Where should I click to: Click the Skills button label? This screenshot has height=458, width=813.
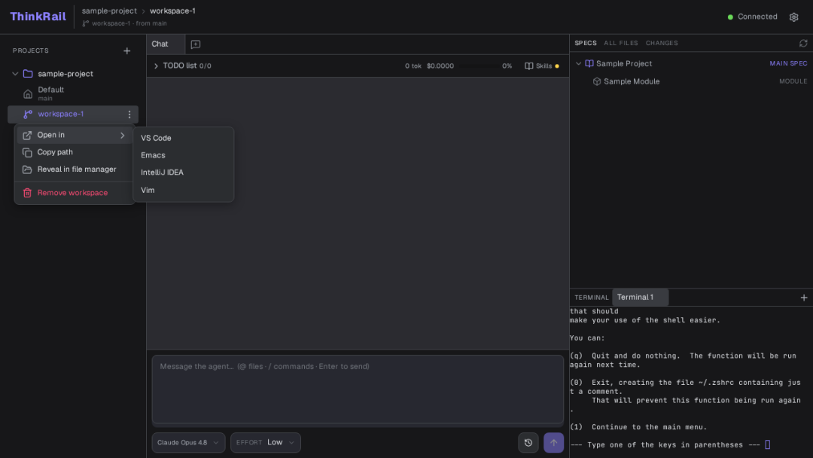pyautogui.click(x=544, y=66)
